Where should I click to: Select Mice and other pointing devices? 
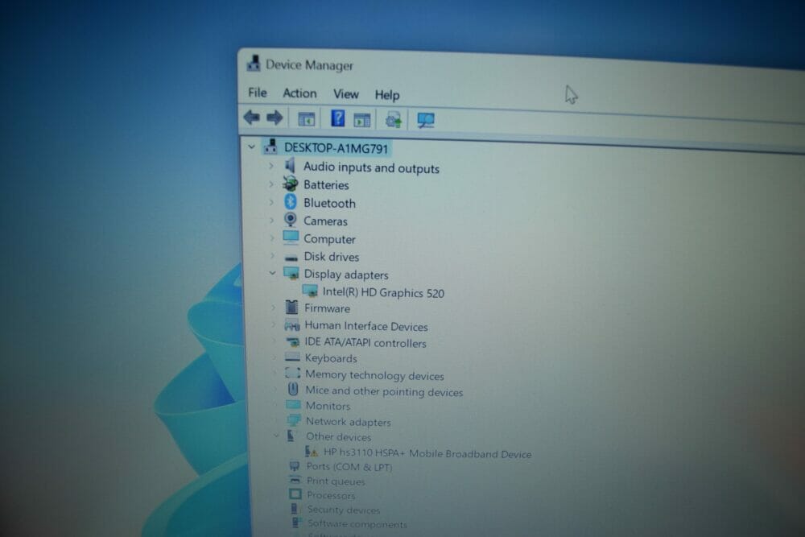tap(384, 391)
